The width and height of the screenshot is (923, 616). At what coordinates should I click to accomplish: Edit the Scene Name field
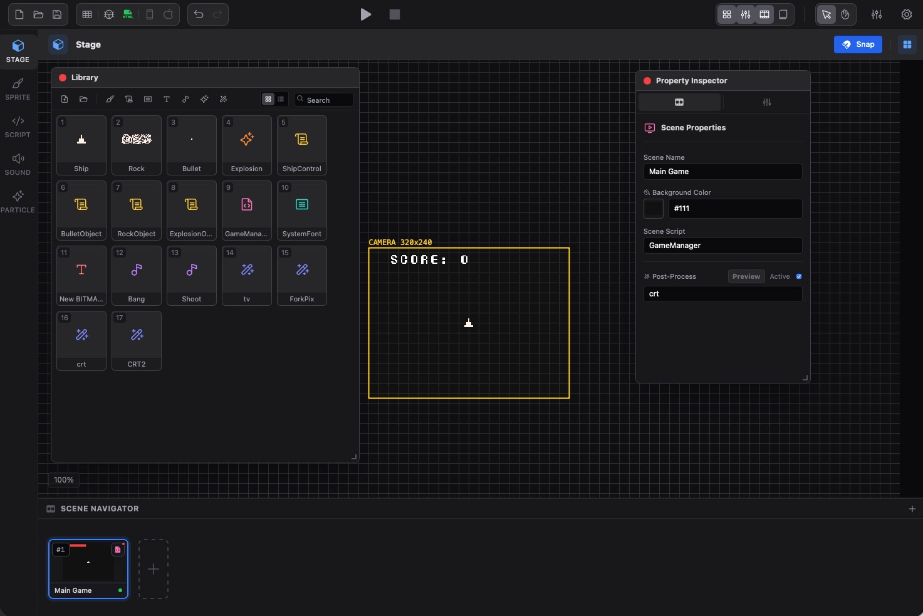[x=723, y=172]
